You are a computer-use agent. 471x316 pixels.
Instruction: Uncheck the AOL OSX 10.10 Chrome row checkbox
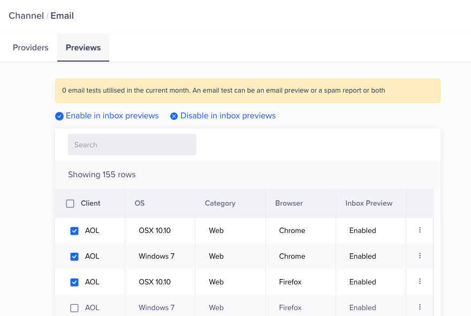[74, 231]
